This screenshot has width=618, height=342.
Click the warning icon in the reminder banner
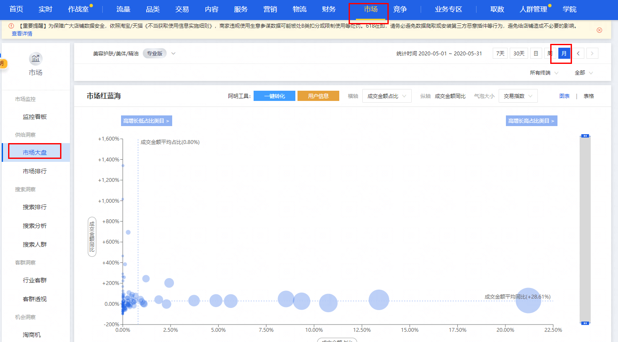(11, 26)
